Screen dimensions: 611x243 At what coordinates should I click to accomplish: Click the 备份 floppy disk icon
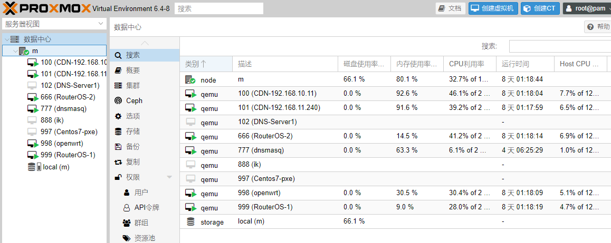tap(118, 147)
